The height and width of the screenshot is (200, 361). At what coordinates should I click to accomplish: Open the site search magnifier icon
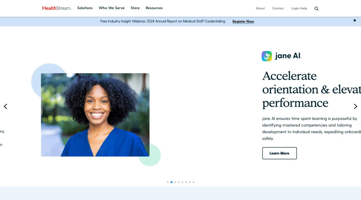click(x=316, y=9)
